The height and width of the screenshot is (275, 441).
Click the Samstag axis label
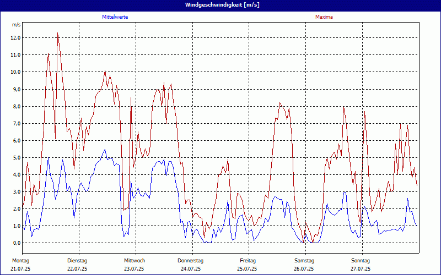(x=304, y=260)
